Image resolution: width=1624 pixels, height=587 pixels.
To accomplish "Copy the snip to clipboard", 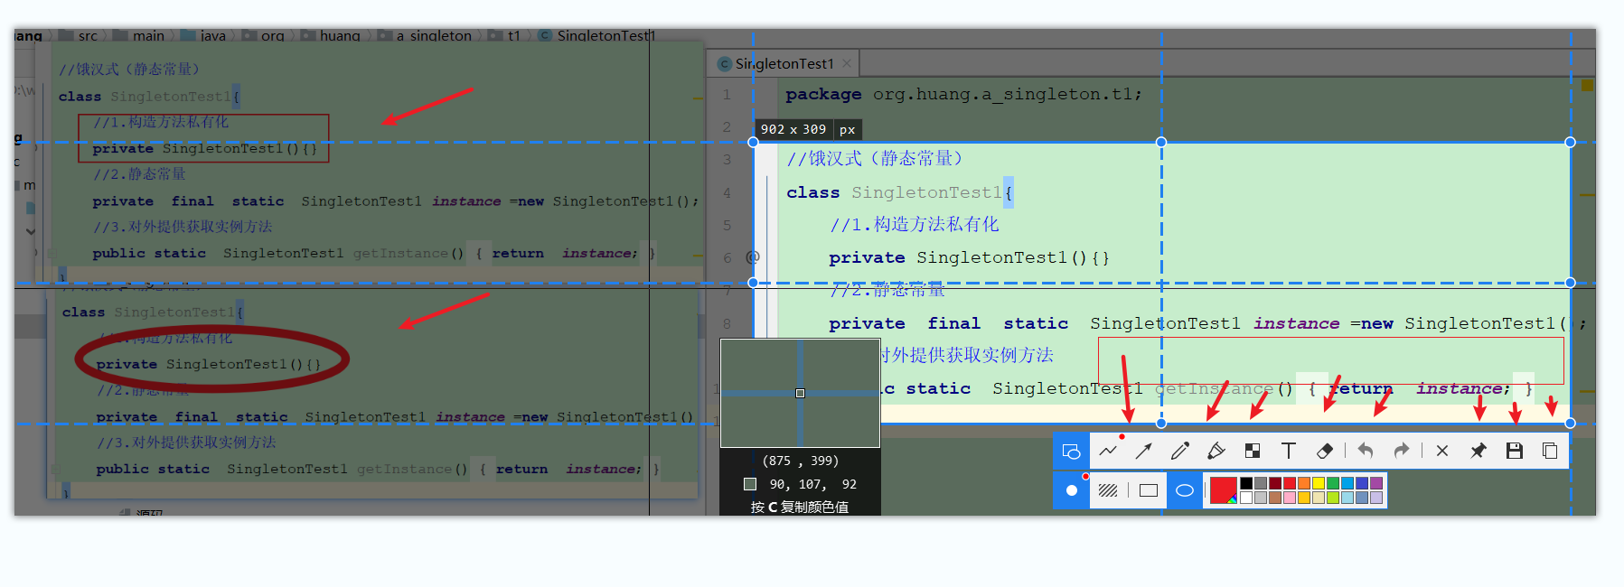I will coord(1550,451).
